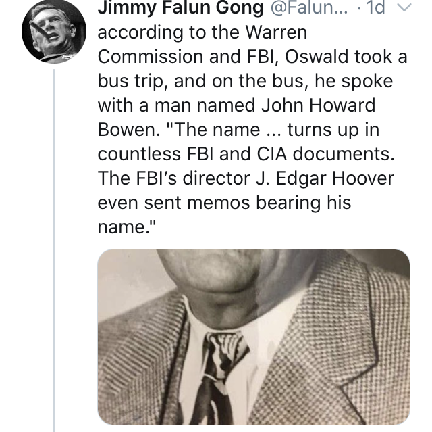Screen dimensions: 432x432
Task: Open the attached black-and-white photo
Action: 254,336
